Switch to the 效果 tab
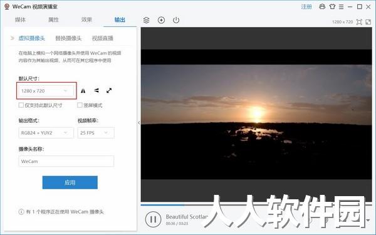The width and height of the screenshot is (376, 235). 86,19
